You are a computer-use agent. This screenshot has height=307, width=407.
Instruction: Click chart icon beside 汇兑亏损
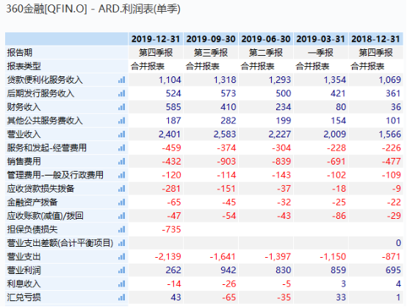click(x=121, y=297)
